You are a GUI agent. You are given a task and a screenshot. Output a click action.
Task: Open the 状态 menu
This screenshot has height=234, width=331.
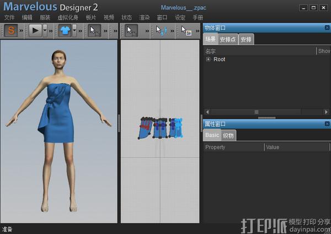point(127,18)
